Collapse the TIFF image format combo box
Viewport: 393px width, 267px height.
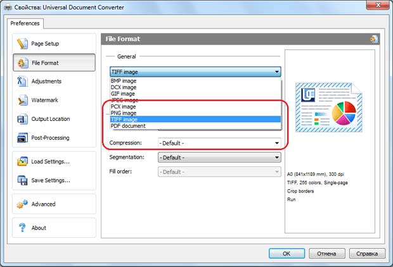click(x=195, y=72)
